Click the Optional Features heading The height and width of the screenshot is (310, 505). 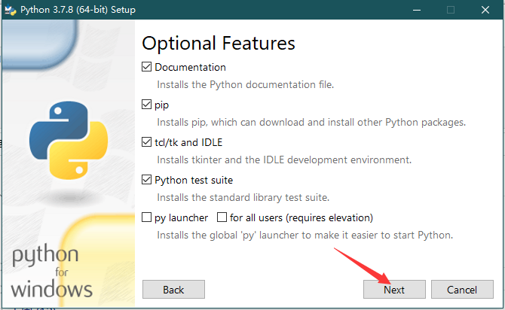219,44
